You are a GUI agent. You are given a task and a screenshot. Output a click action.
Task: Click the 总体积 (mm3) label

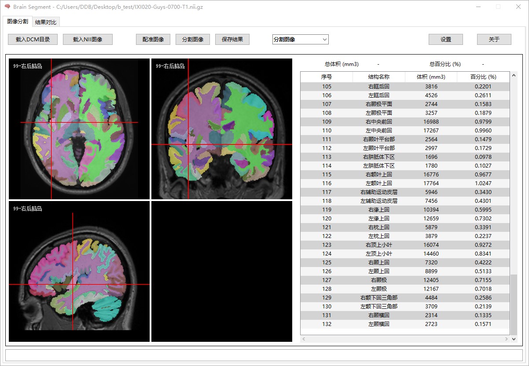[x=342, y=64]
